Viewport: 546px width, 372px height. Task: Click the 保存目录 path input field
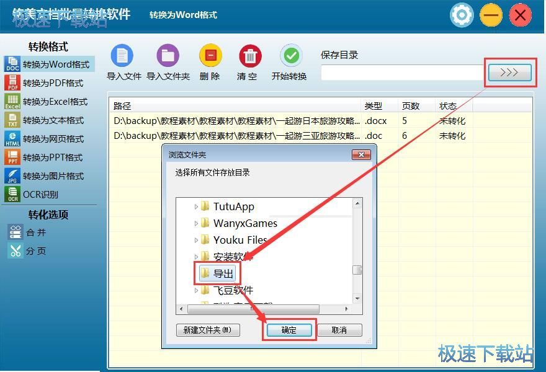[x=403, y=73]
